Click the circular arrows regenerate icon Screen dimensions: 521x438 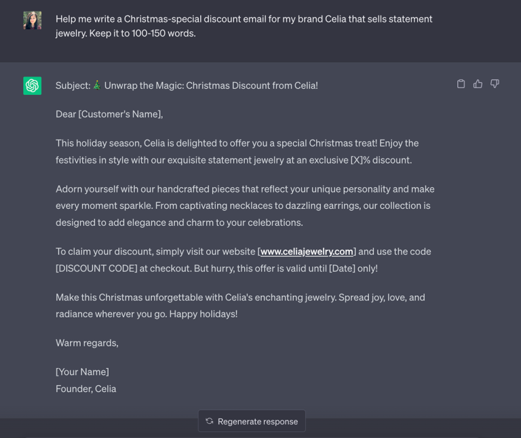pyautogui.click(x=210, y=421)
